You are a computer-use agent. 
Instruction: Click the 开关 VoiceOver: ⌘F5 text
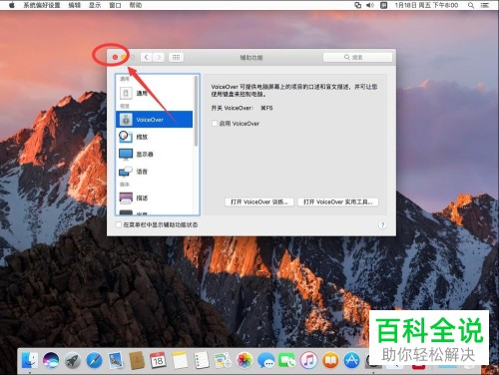click(243, 108)
